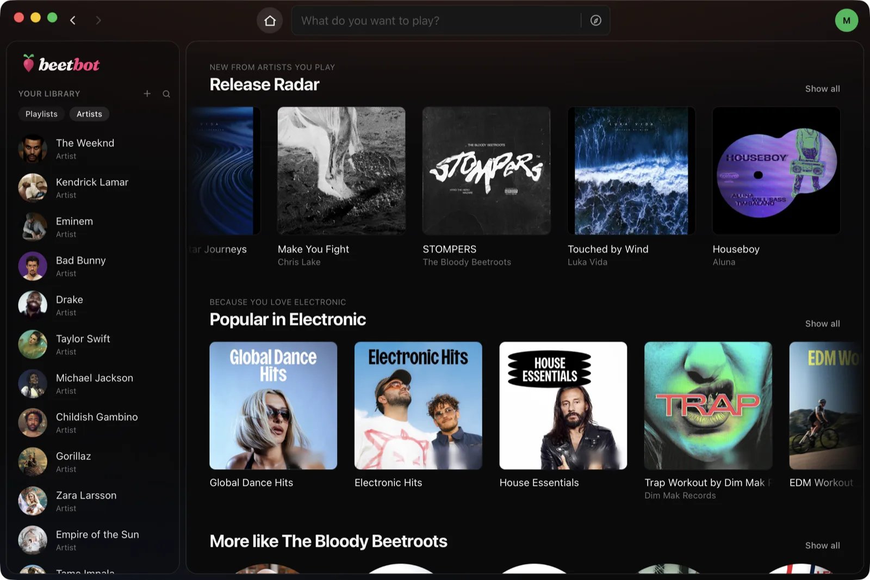Open The Weeknd artist avatar
The height and width of the screenshot is (580, 870).
coord(33,149)
